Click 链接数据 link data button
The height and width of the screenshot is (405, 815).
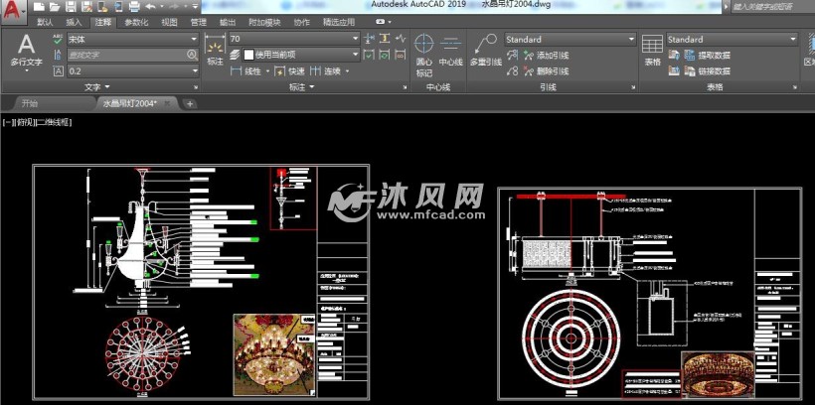[x=708, y=71]
